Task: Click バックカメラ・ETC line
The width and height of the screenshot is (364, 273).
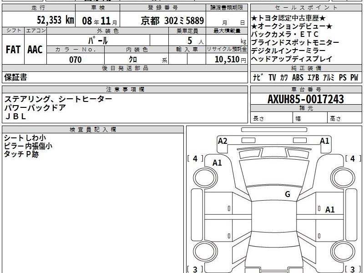Action: click(x=285, y=35)
